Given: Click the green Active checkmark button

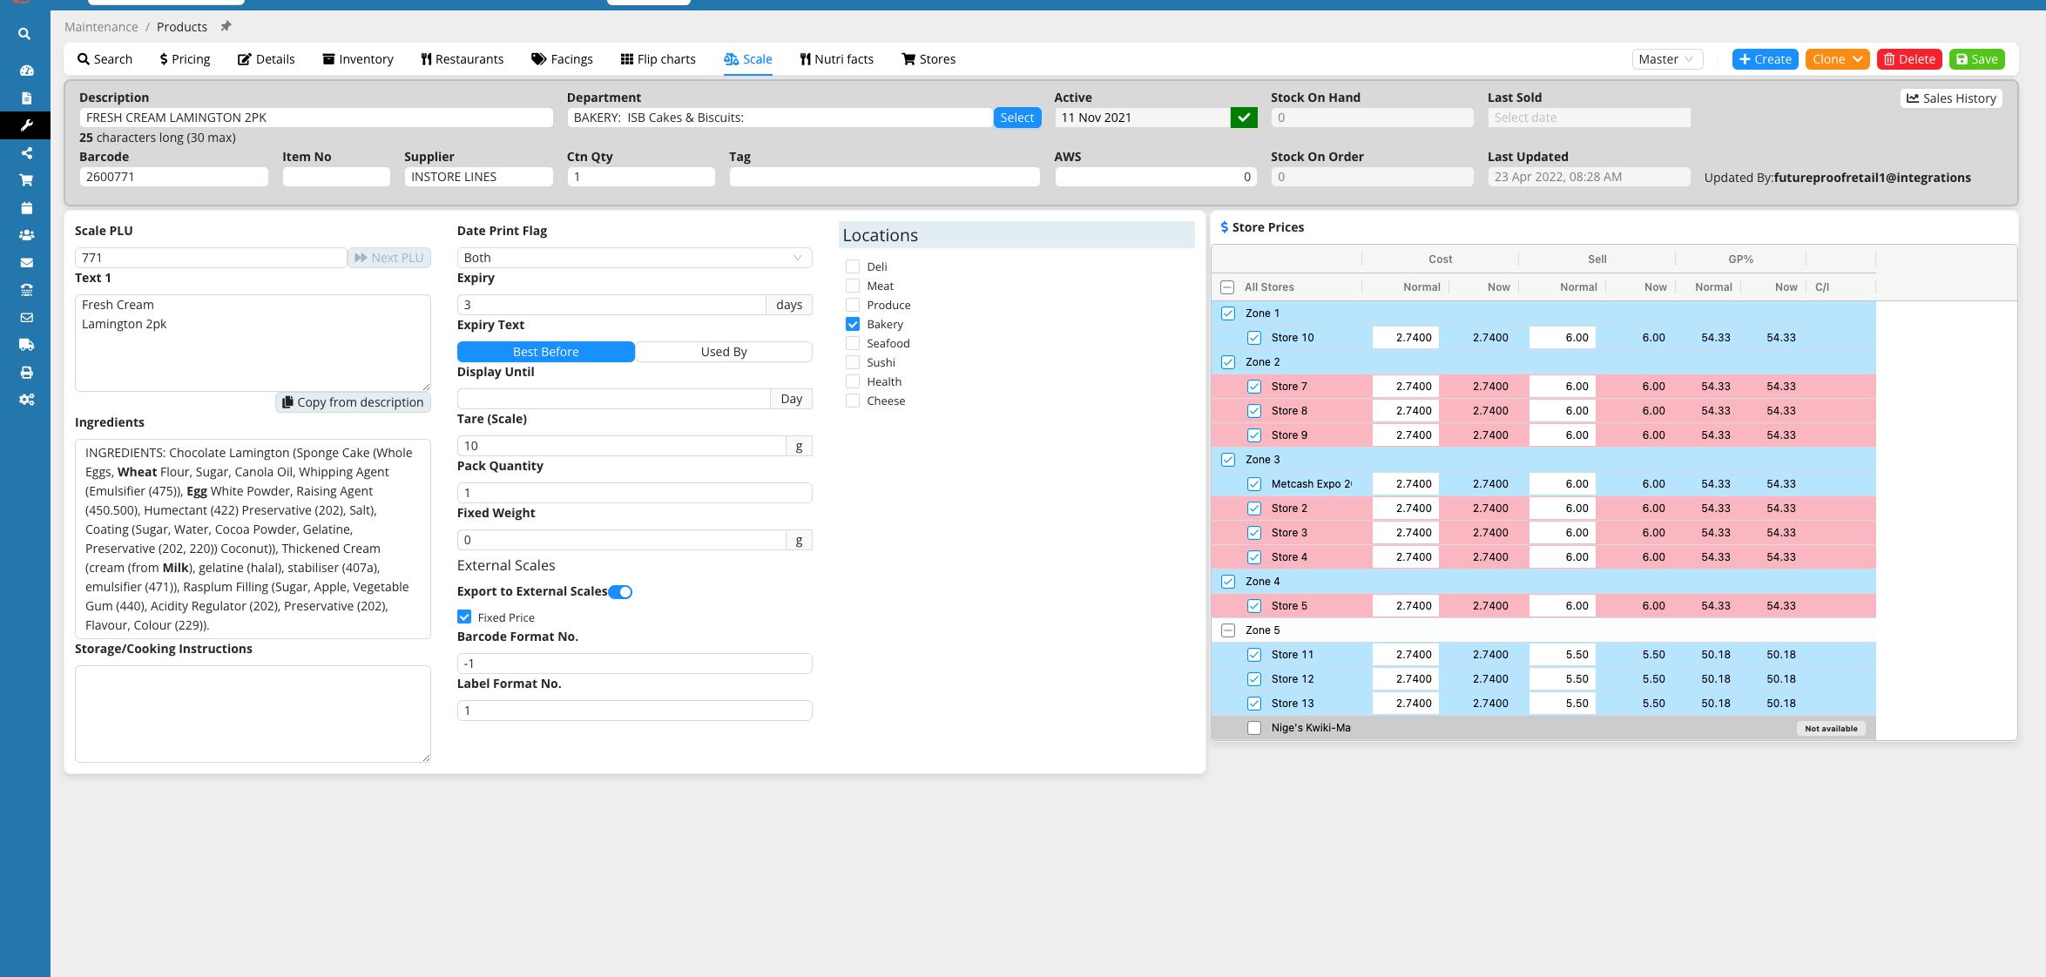Looking at the screenshot, I should point(1243,118).
